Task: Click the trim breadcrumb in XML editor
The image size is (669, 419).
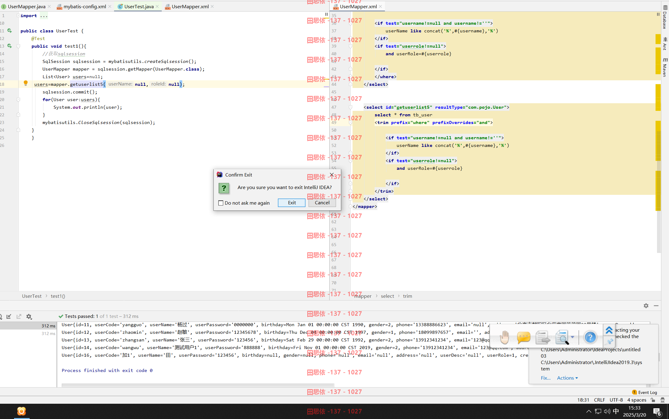Action: 407,296
